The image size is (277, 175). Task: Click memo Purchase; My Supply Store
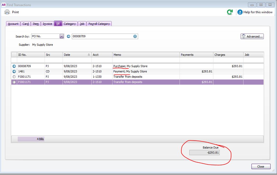pos(130,66)
